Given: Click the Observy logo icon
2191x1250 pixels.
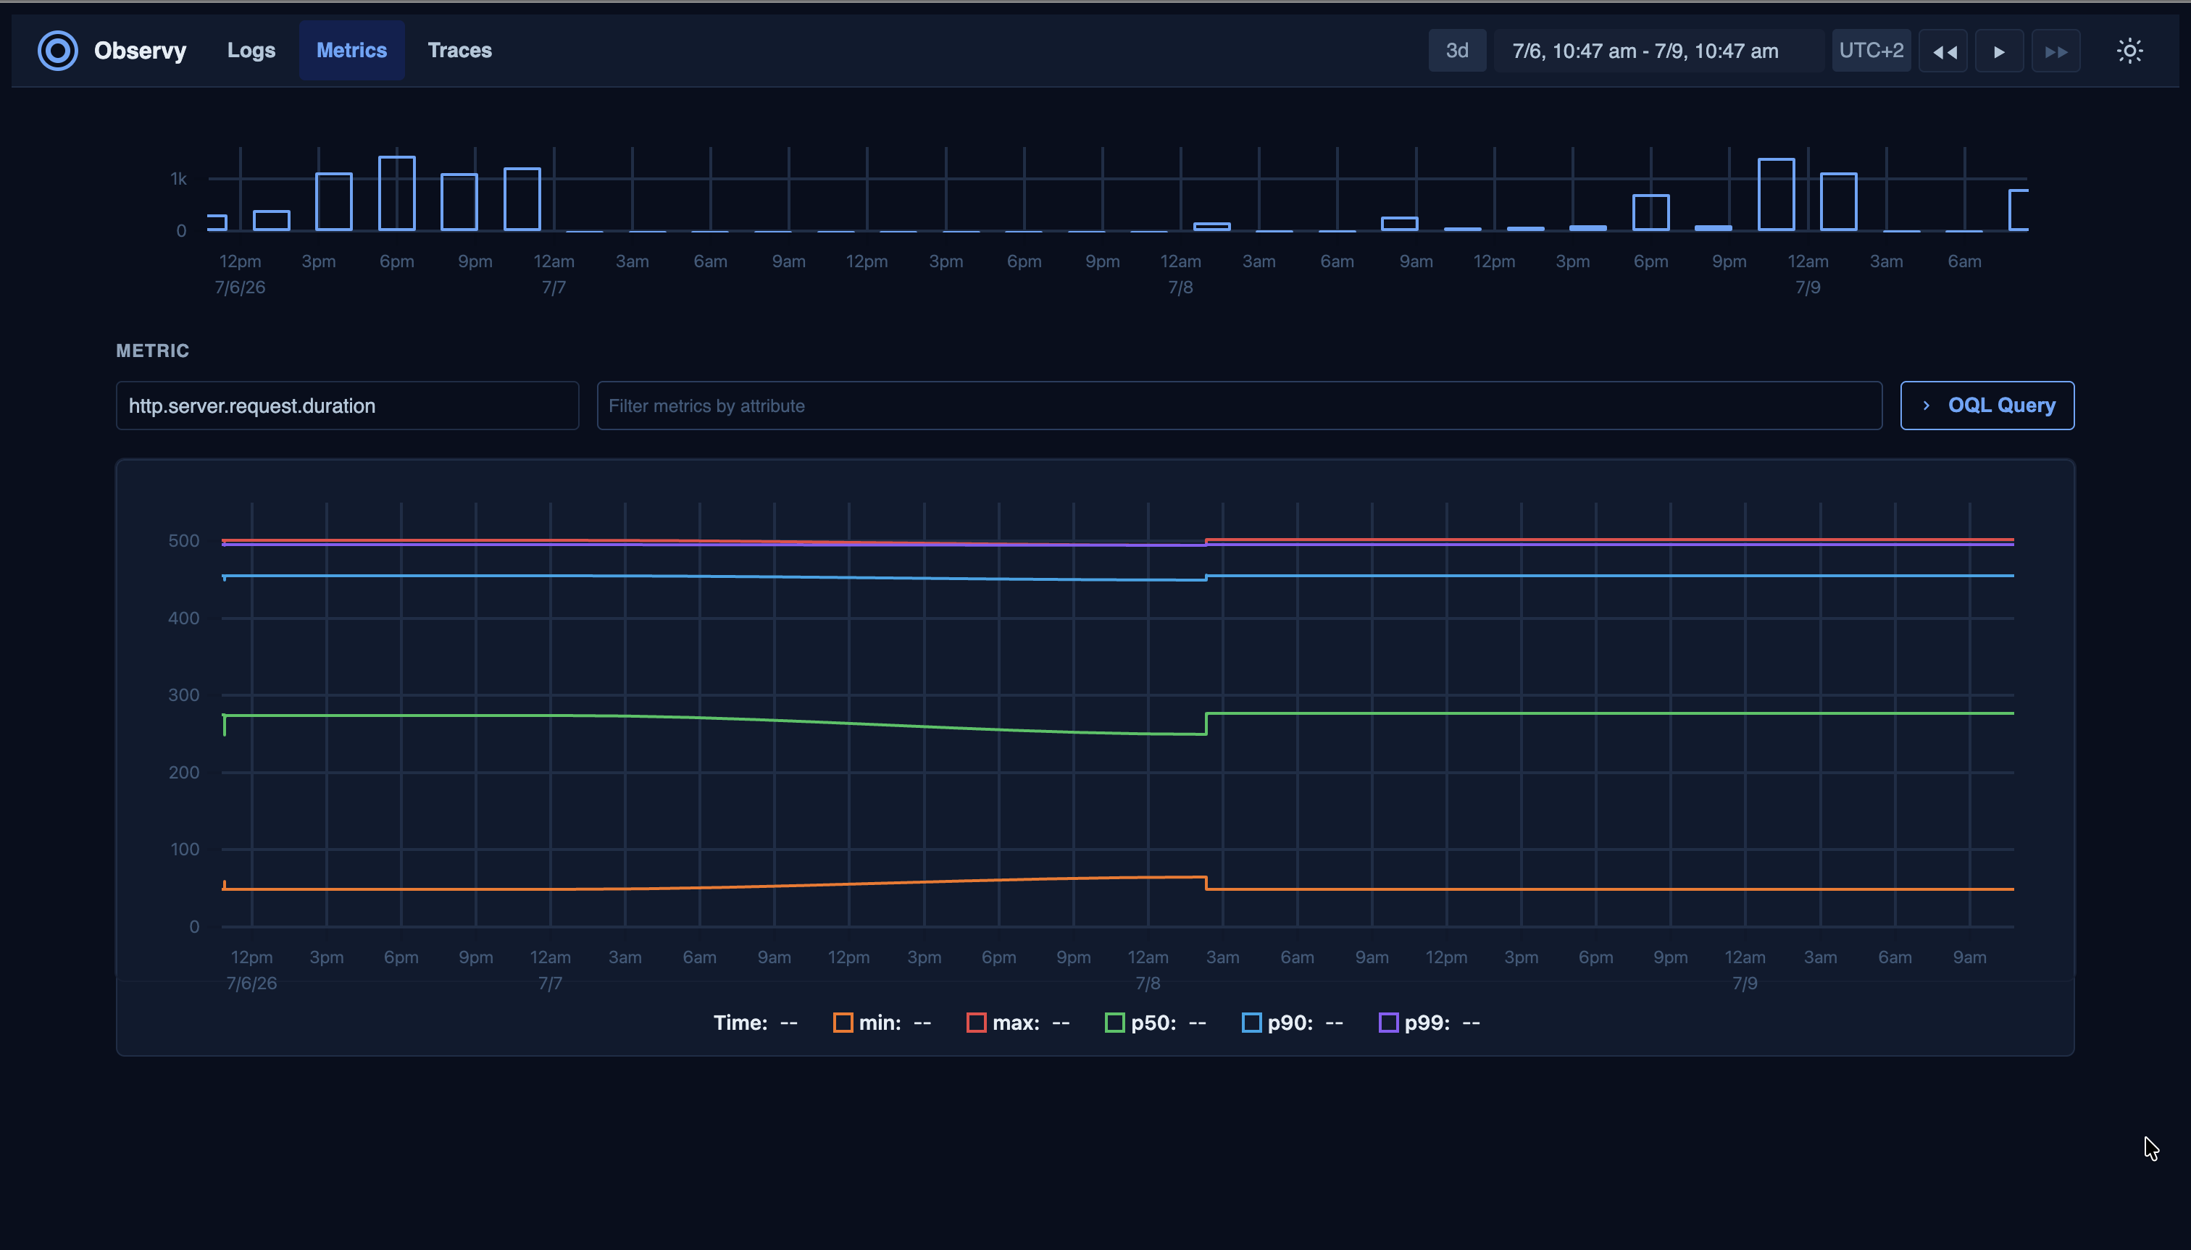Looking at the screenshot, I should point(57,51).
